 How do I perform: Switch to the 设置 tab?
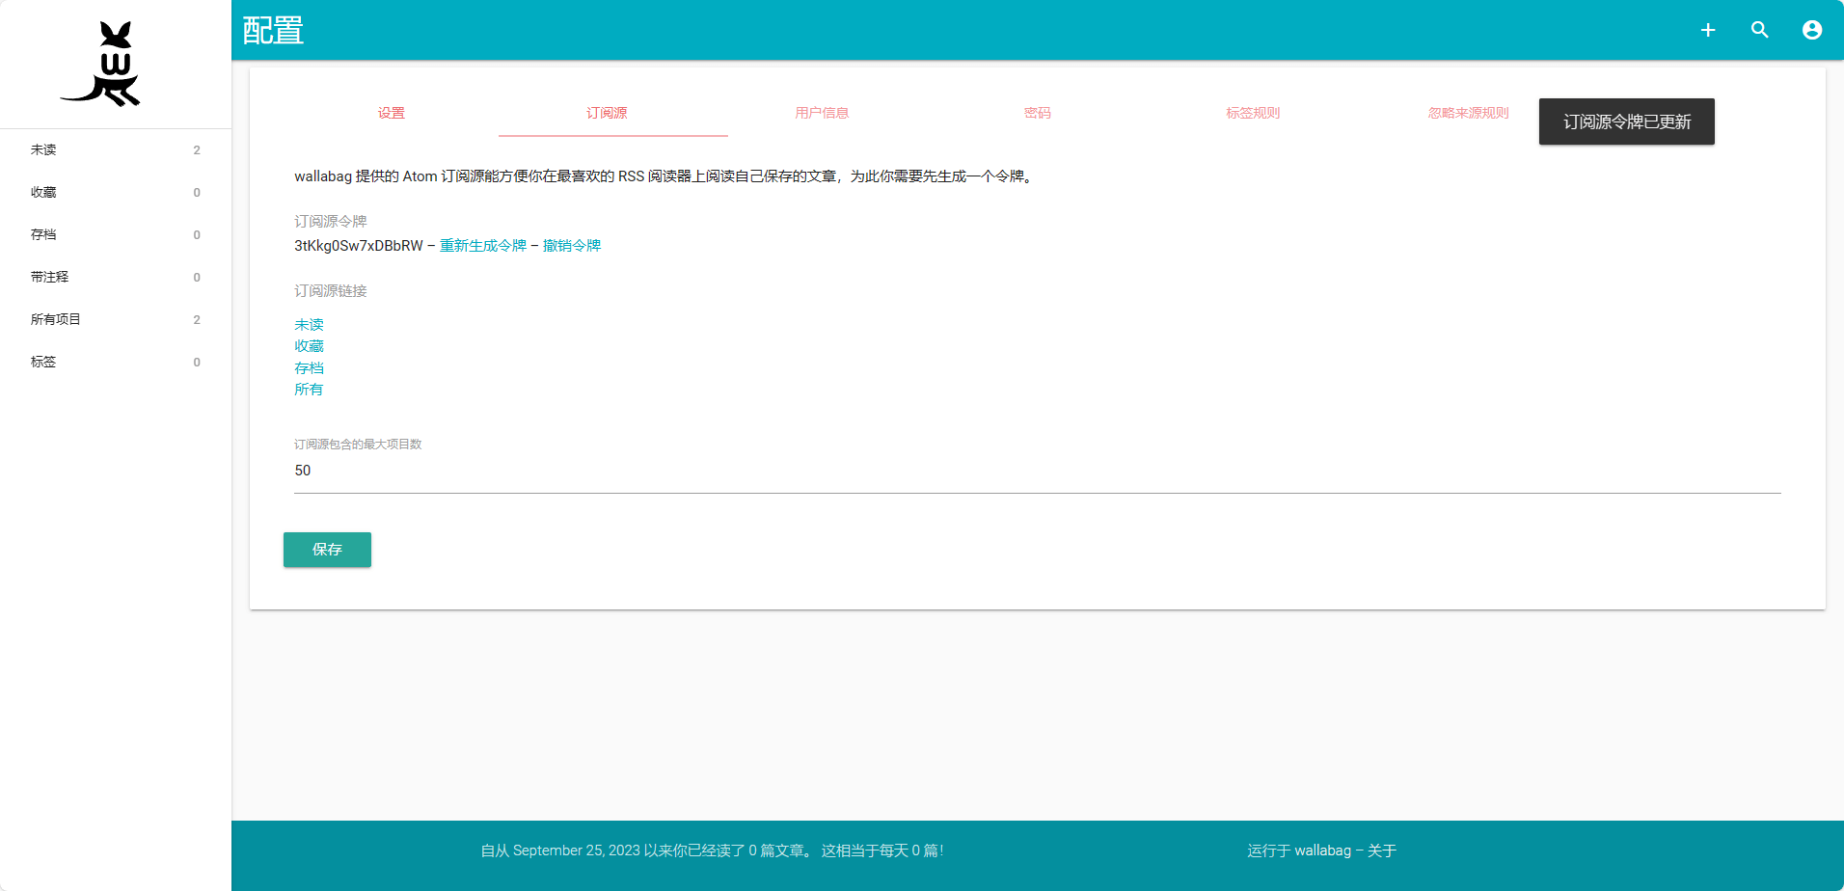(392, 113)
